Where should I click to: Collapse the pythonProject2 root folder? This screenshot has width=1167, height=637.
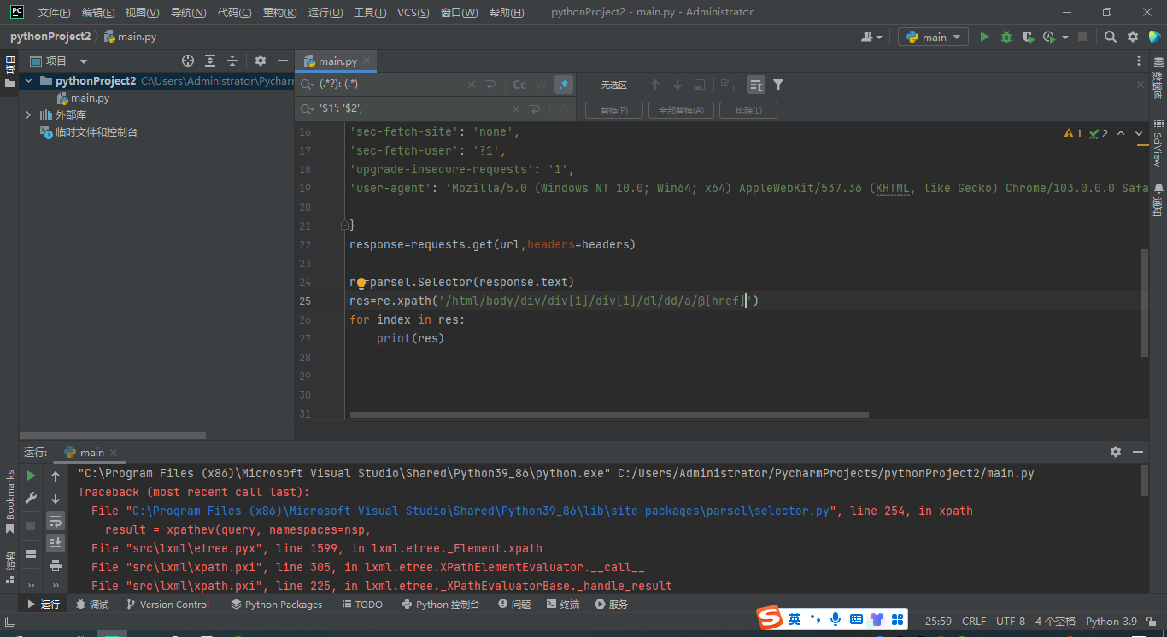28,81
